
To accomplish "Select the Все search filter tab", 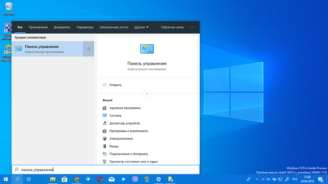I will tap(20, 27).
